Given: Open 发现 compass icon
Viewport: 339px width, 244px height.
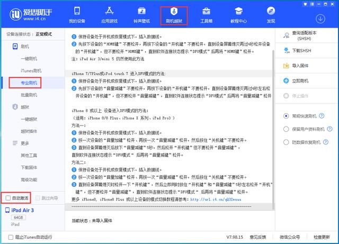Looking at the screenshot, I should pyautogui.click(x=271, y=11).
